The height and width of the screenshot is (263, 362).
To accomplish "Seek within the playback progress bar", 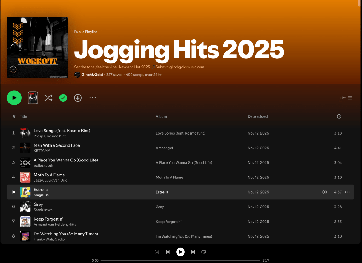I will [180, 261].
